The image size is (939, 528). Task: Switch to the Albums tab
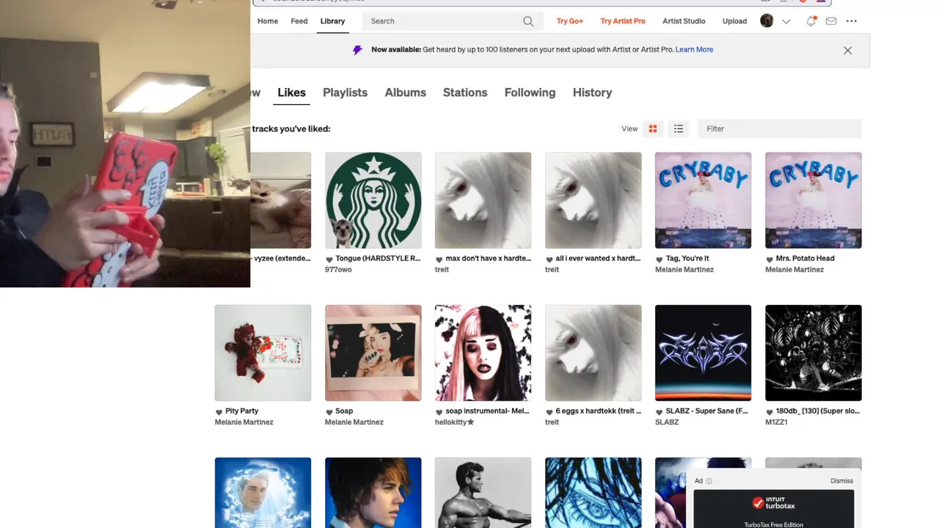(406, 92)
